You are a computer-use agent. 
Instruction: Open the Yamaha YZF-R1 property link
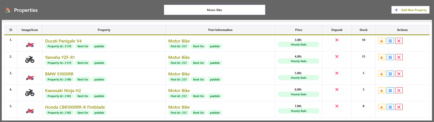tap(60, 57)
